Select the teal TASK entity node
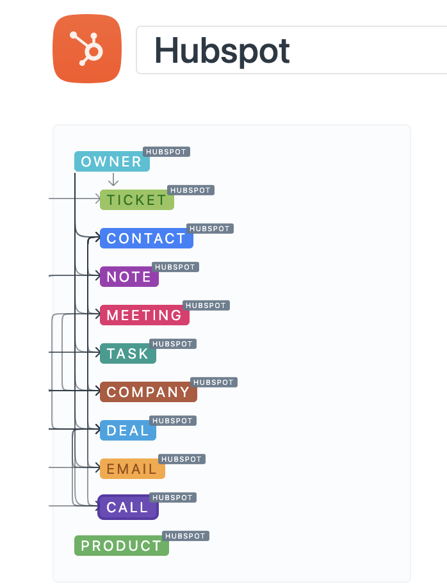The image size is (447, 584). pyautogui.click(x=127, y=353)
